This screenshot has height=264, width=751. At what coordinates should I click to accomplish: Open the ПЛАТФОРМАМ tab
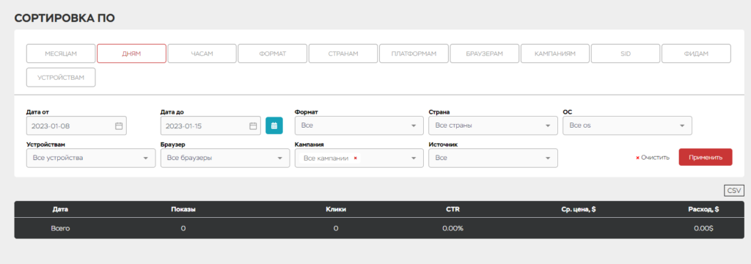(414, 54)
